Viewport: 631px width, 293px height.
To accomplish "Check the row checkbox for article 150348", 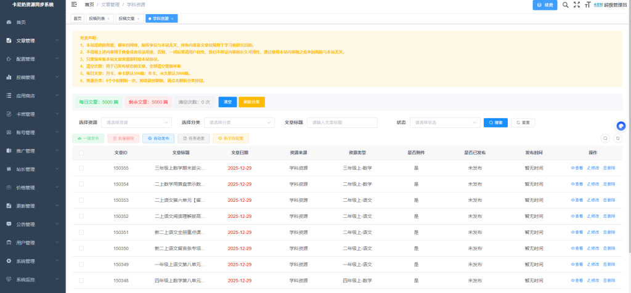I will point(81,281).
